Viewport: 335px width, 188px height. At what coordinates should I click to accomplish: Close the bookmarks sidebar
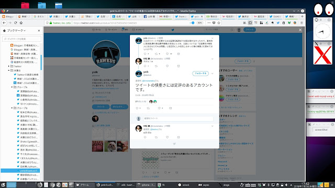[x=39, y=31]
